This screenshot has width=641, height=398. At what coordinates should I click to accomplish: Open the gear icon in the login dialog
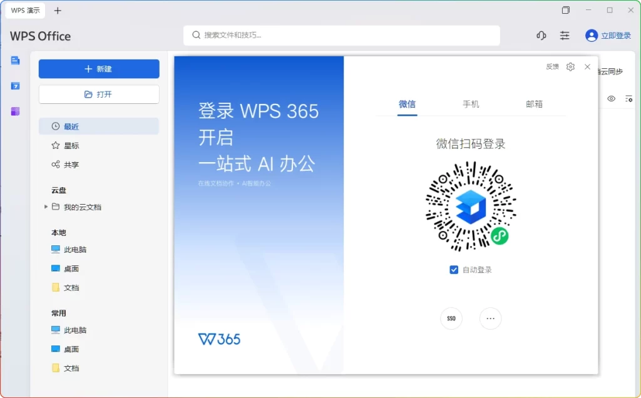pos(570,66)
